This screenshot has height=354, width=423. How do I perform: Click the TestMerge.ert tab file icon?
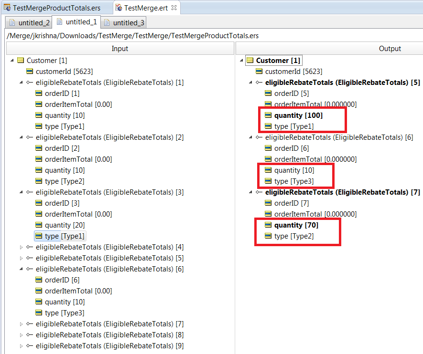pos(119,8)
